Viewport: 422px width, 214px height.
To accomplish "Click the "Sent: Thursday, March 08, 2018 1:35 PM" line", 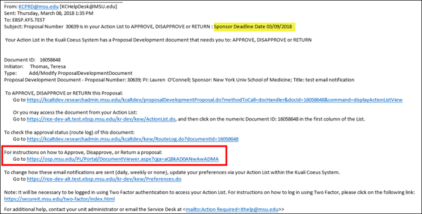I will tap(49, 13).
